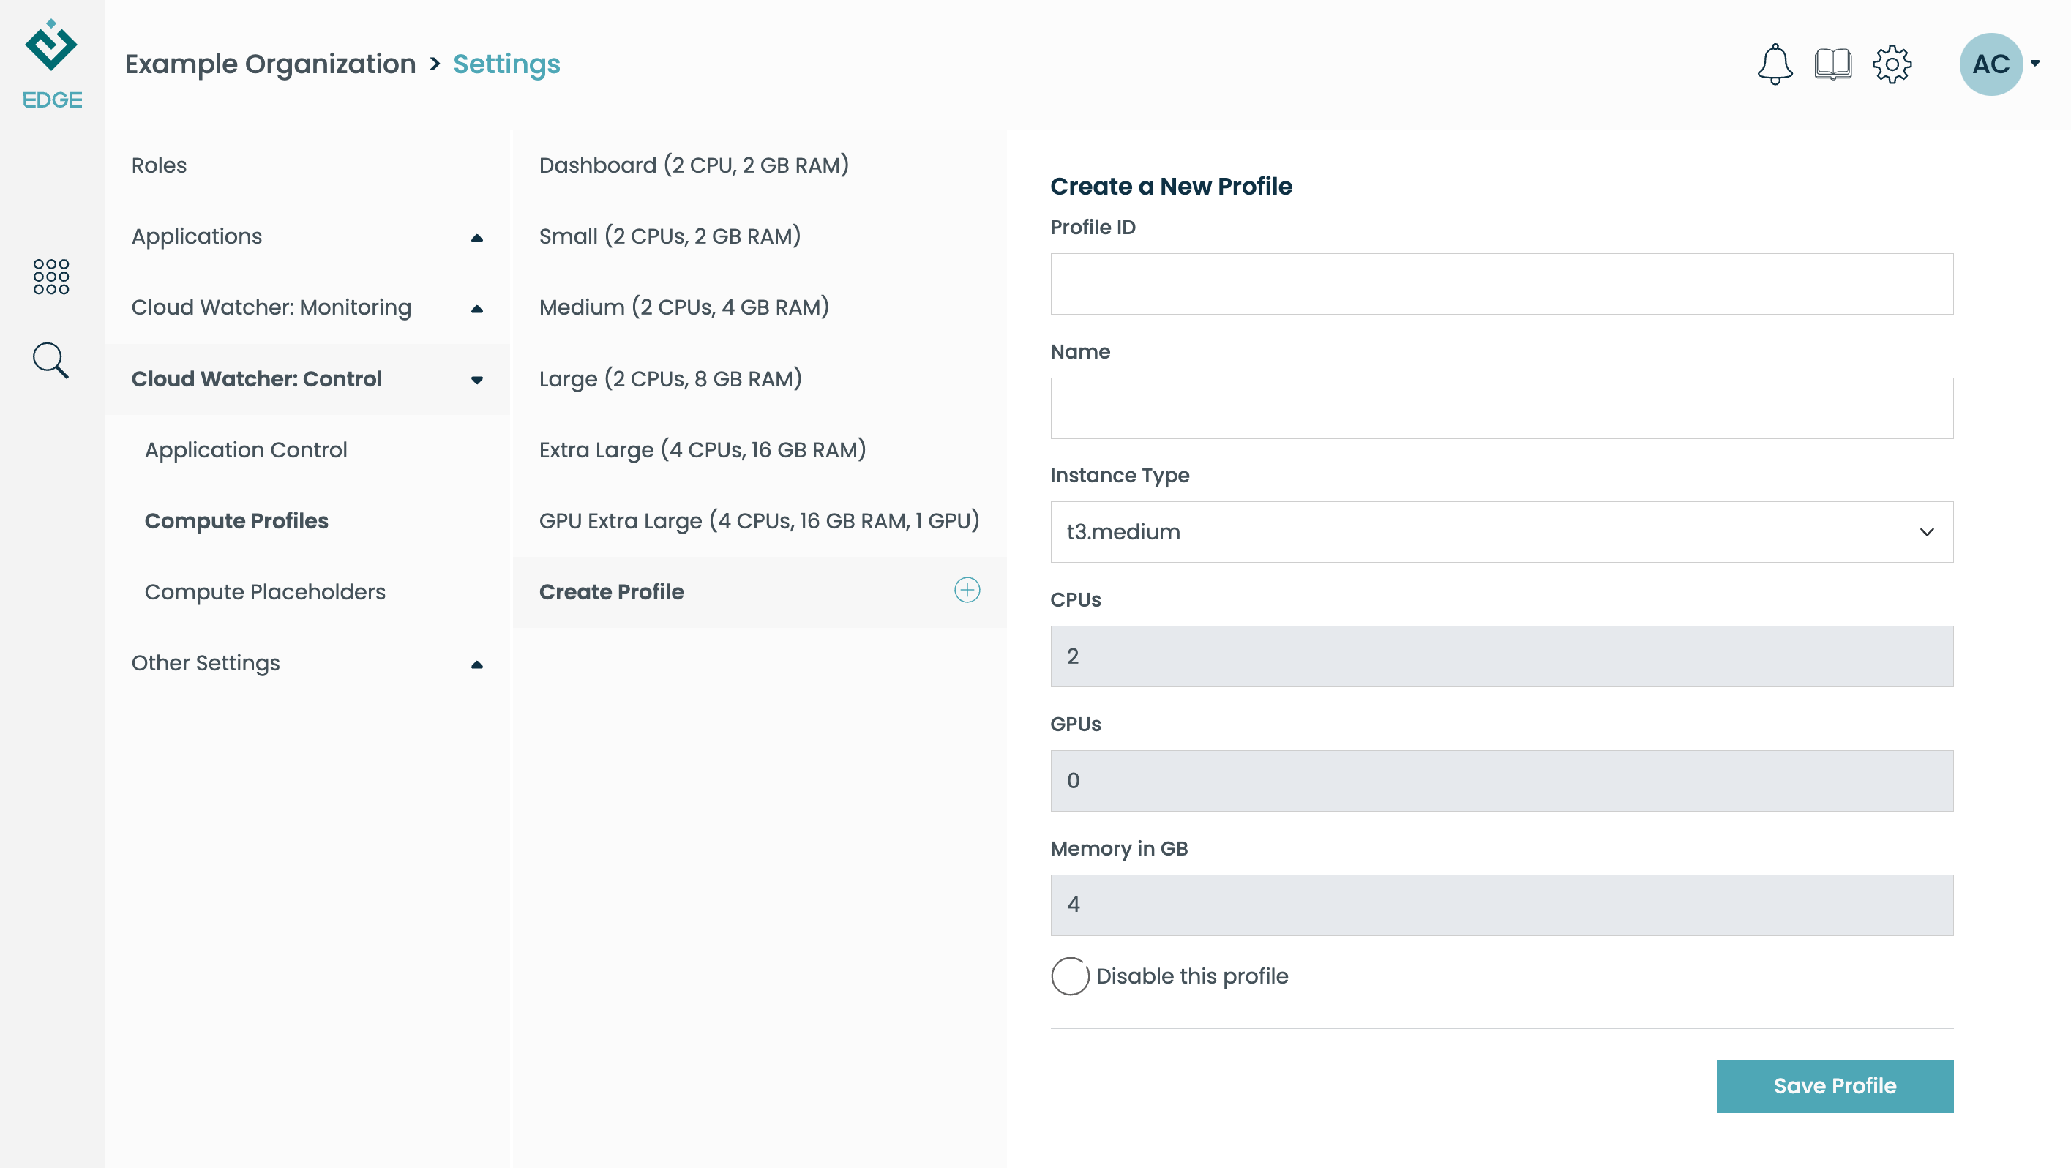Open the settings gear icon
The height and width of the screenshot is (1168, 2071).
(1892, 64)
